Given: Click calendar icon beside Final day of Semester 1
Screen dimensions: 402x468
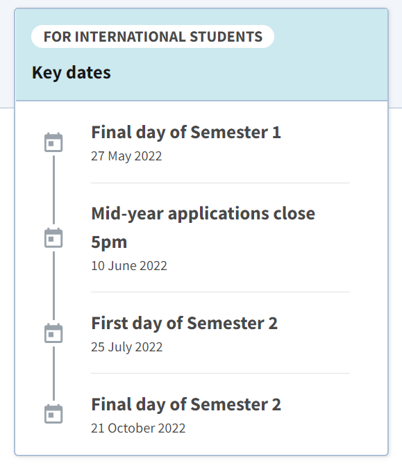Looking at the screenshot, I should [53, 142].
